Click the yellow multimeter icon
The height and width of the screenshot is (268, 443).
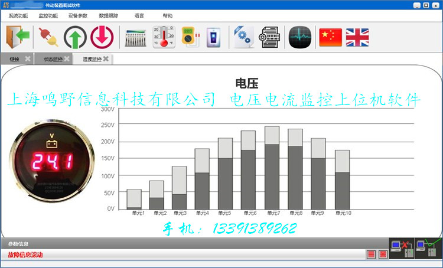coord(190,37)
